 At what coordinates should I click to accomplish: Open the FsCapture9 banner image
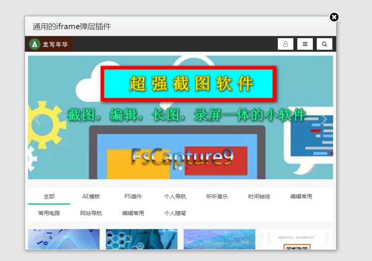click(x=181, y=118)
